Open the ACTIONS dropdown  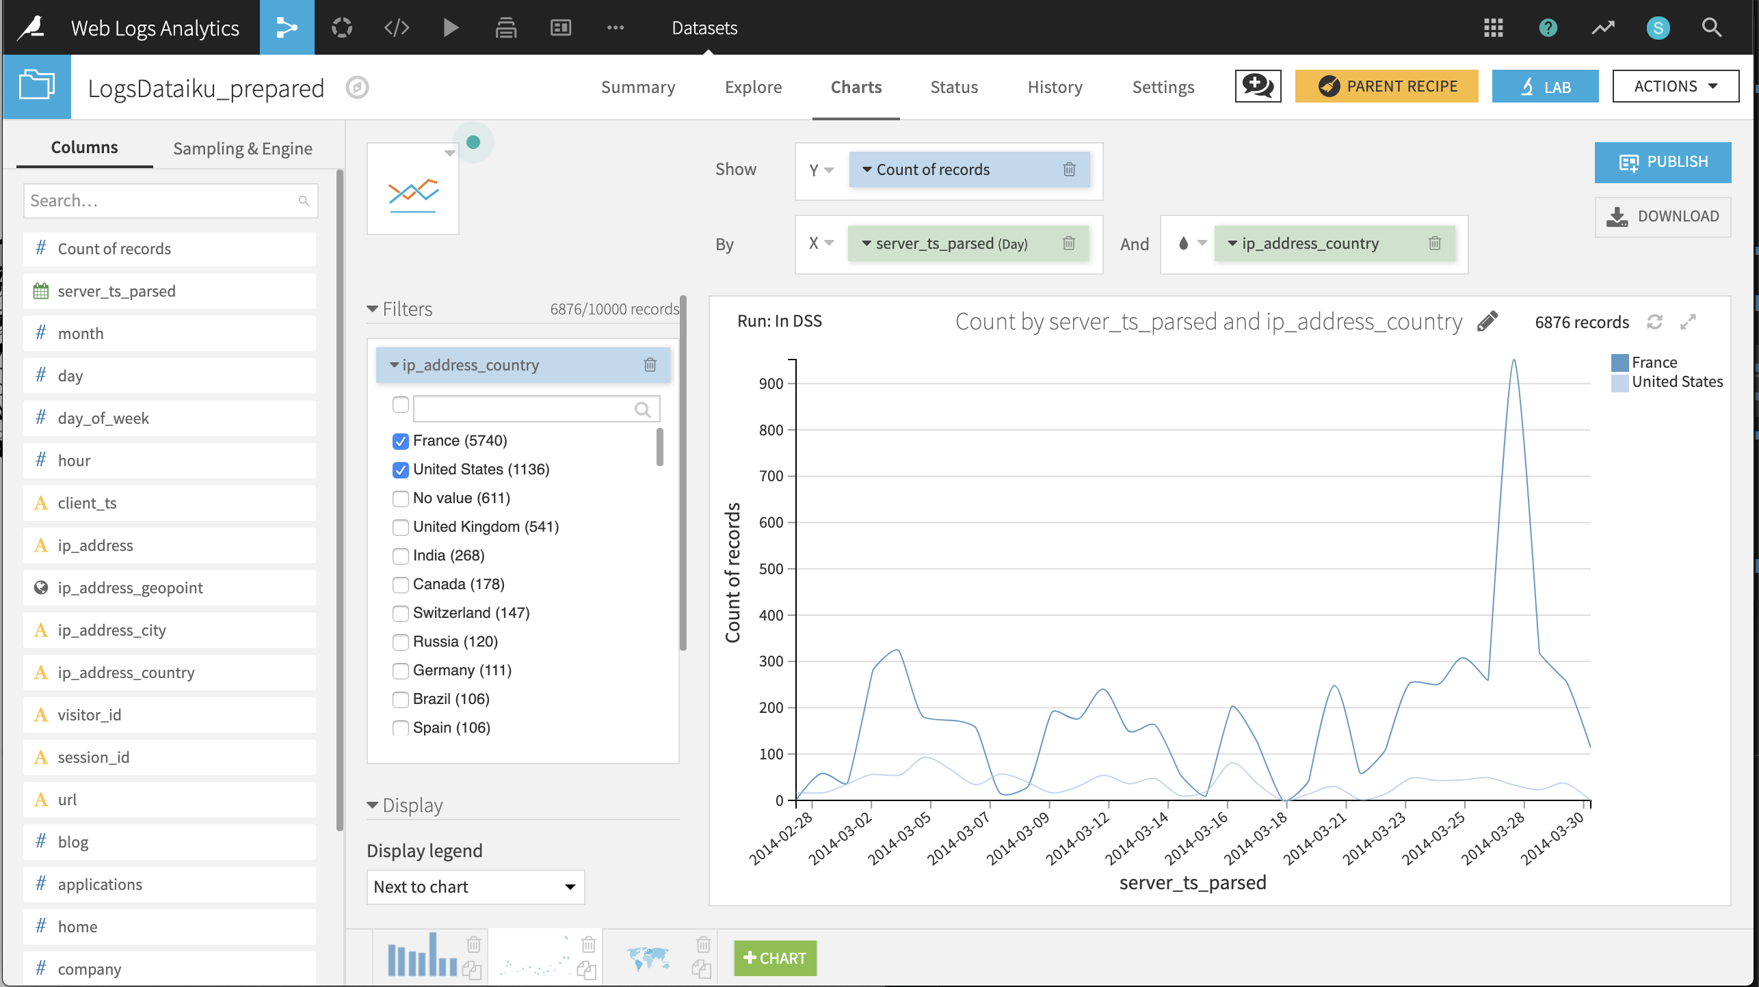pos(1676,86)
